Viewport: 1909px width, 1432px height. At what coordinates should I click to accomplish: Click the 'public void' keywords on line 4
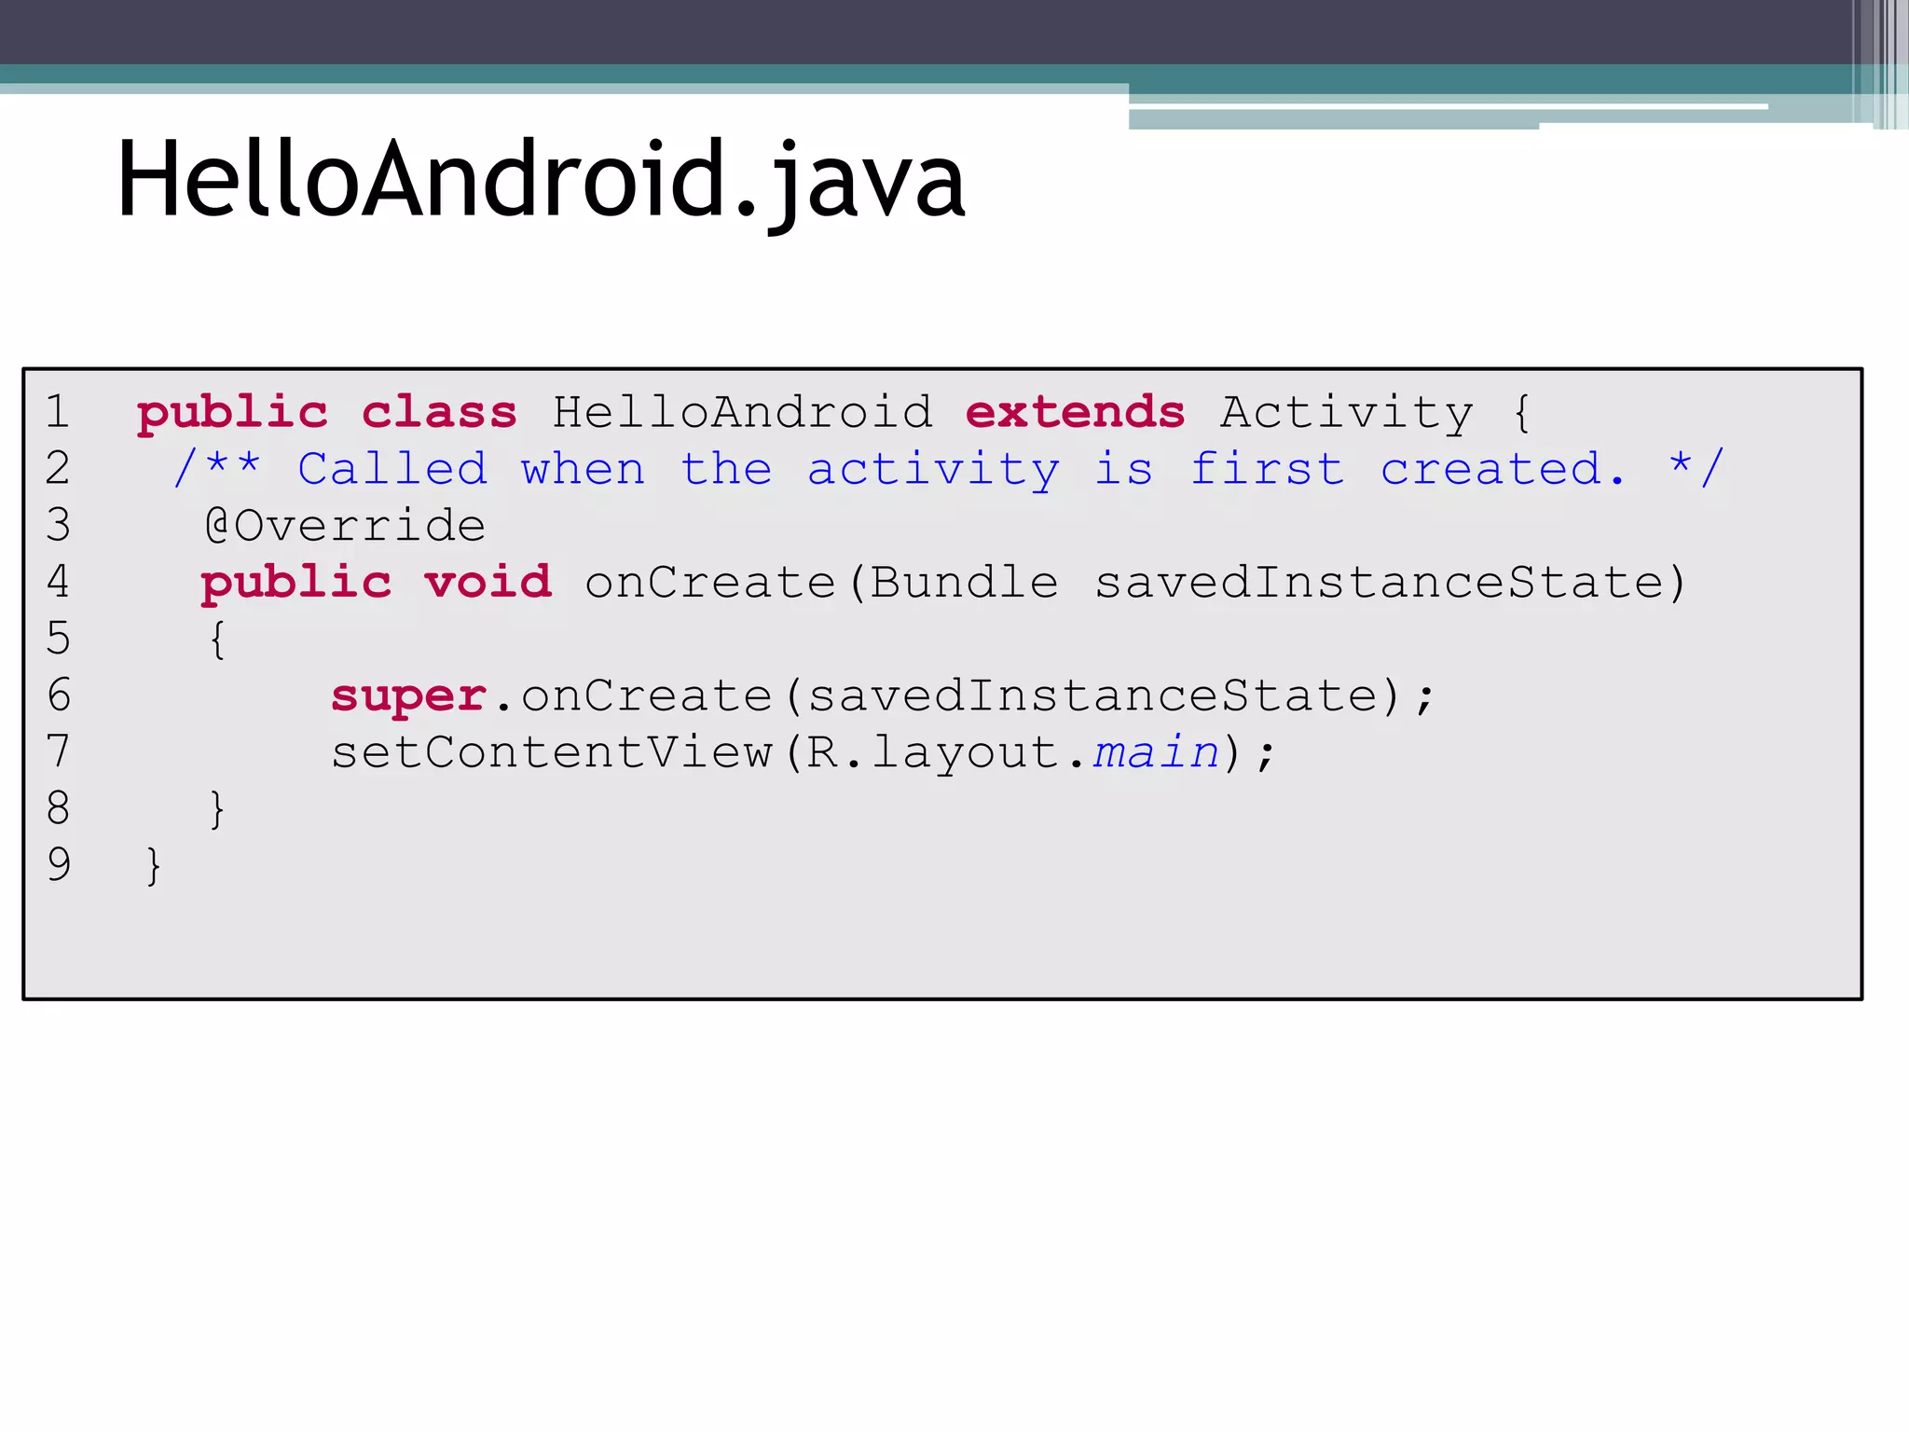tap(376, 584)
